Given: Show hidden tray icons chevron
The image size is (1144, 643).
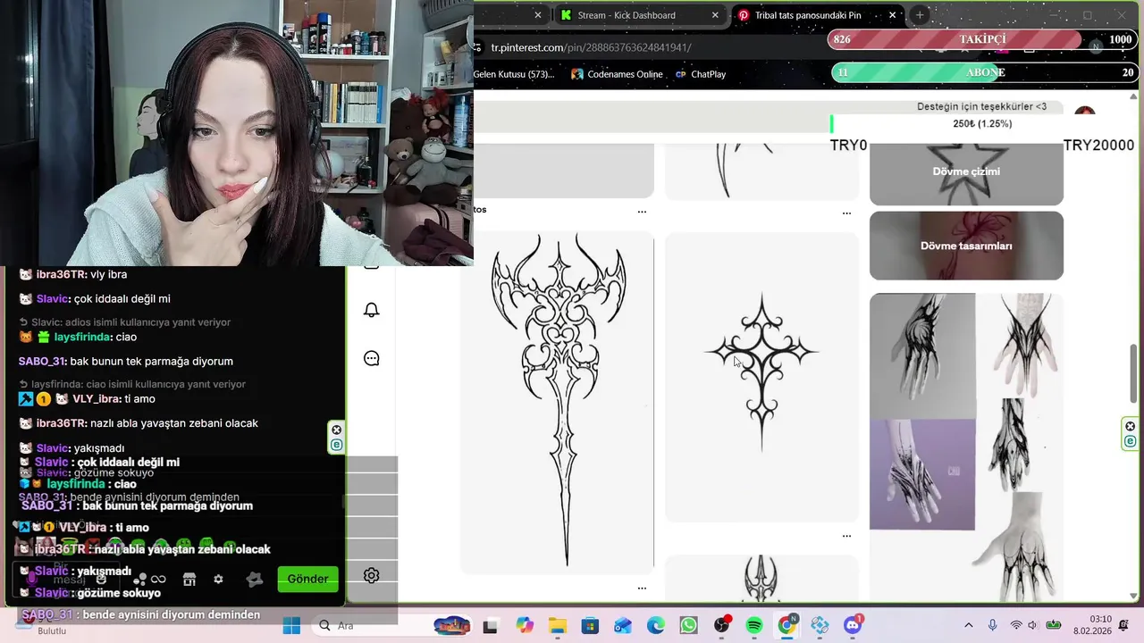Looking at the screenshot, I should 968,625.
